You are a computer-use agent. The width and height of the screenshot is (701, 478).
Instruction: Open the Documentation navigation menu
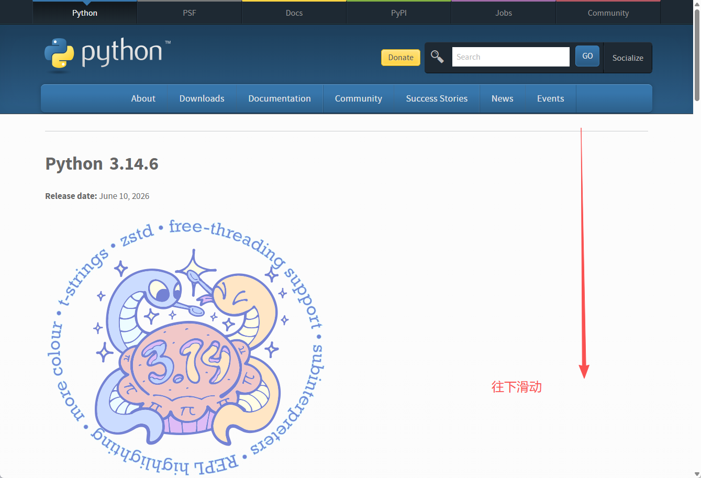tap(280, 98)
